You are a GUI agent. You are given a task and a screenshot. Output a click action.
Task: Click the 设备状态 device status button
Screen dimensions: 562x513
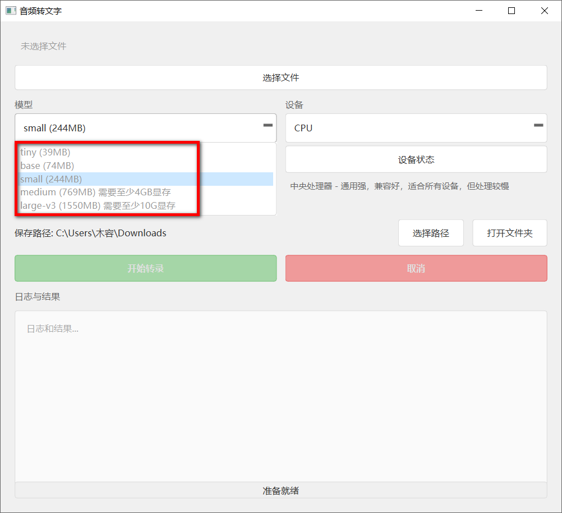[x=416, y=159]
